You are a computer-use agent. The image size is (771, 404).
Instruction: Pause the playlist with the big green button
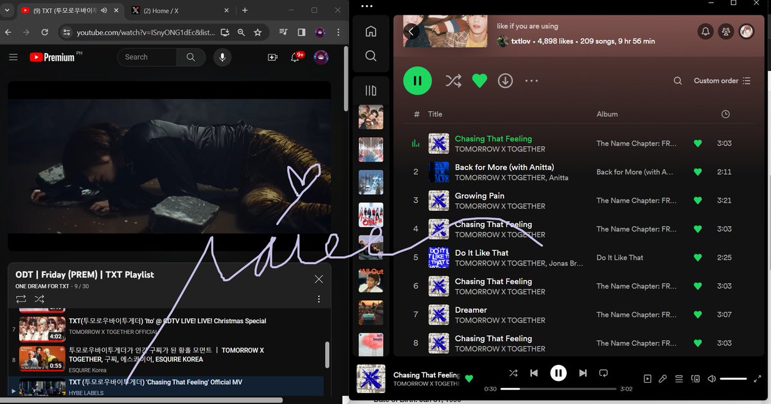[x=418, y=81]
